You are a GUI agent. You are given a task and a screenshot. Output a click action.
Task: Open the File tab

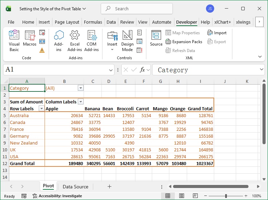click(x=11, y=22)
